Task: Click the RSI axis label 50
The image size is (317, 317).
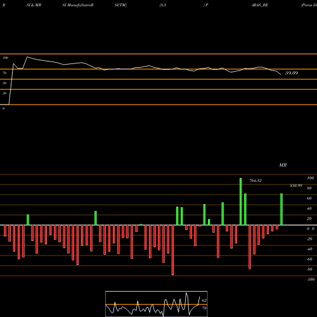Action: pos(4,83)
